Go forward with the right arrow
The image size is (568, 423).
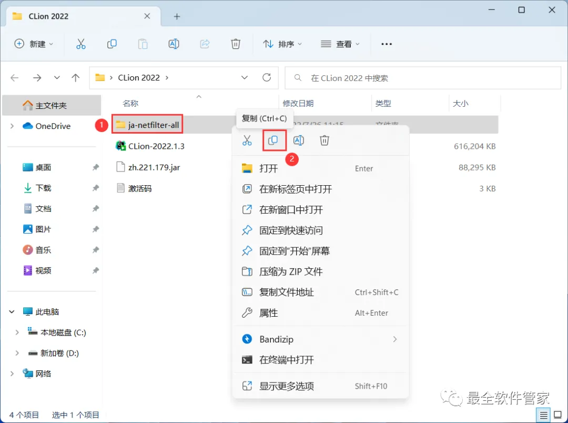click(x=37, y=77)
